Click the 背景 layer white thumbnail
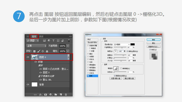The width and height of the screenshot is (182, 102). tap(35, 84)
